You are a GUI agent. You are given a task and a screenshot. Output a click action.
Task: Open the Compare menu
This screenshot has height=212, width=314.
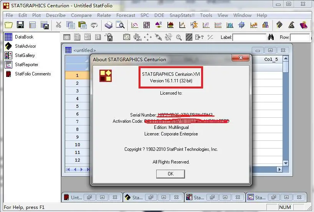point(81,15)
